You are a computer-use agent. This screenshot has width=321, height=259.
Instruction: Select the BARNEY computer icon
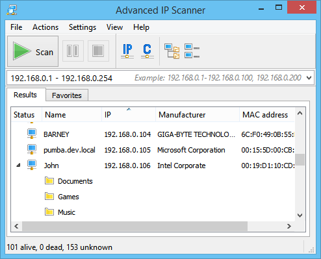(32, 134)
